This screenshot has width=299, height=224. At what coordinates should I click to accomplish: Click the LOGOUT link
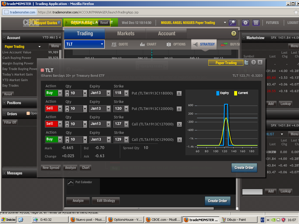(x=293, y=23)
